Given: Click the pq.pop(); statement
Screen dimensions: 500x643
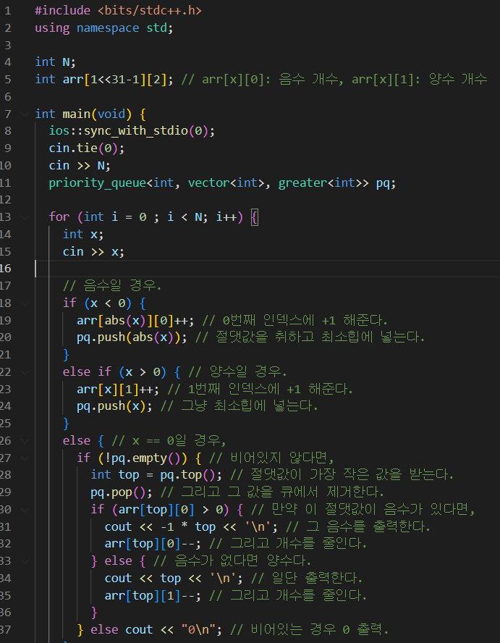Looking at the screenshot, I should pos(122,492).
